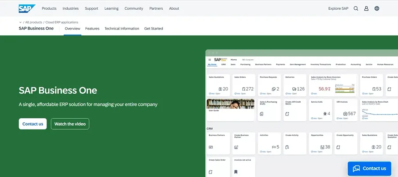Image resolution: width=398 pixels, height=177 pixels.
Task: Click Activities checklist icon
Action: [274, 147]
